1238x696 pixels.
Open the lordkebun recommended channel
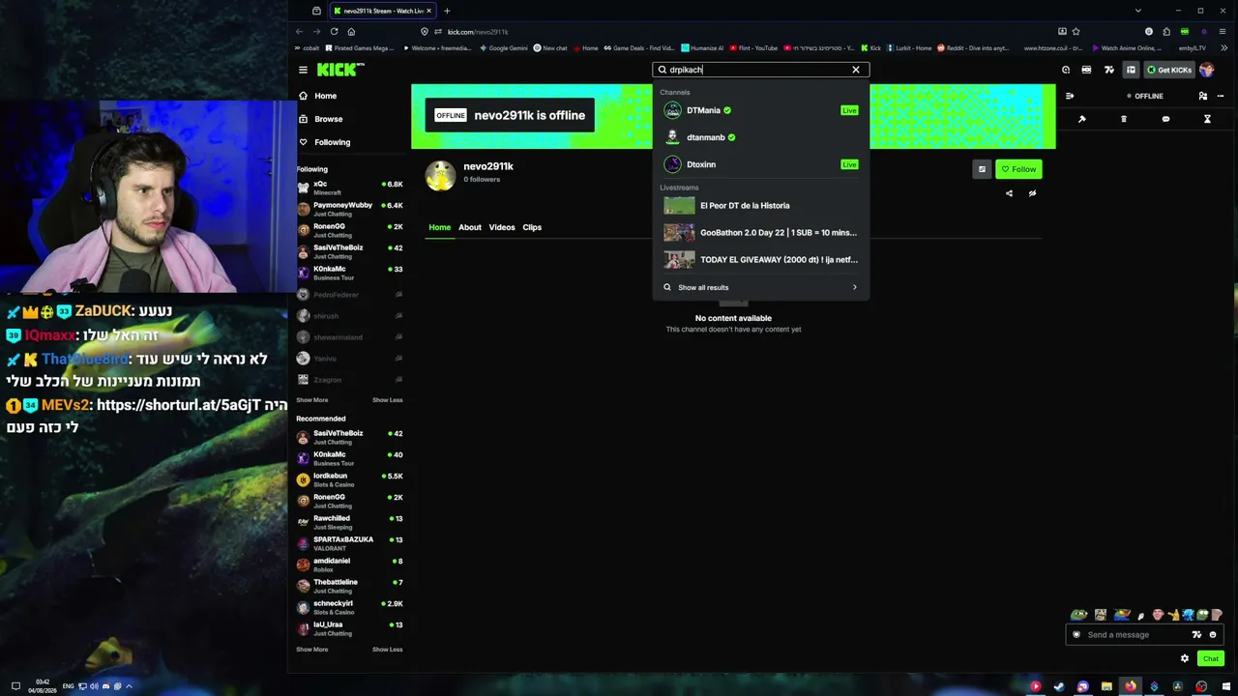click(x=350, y=479)
